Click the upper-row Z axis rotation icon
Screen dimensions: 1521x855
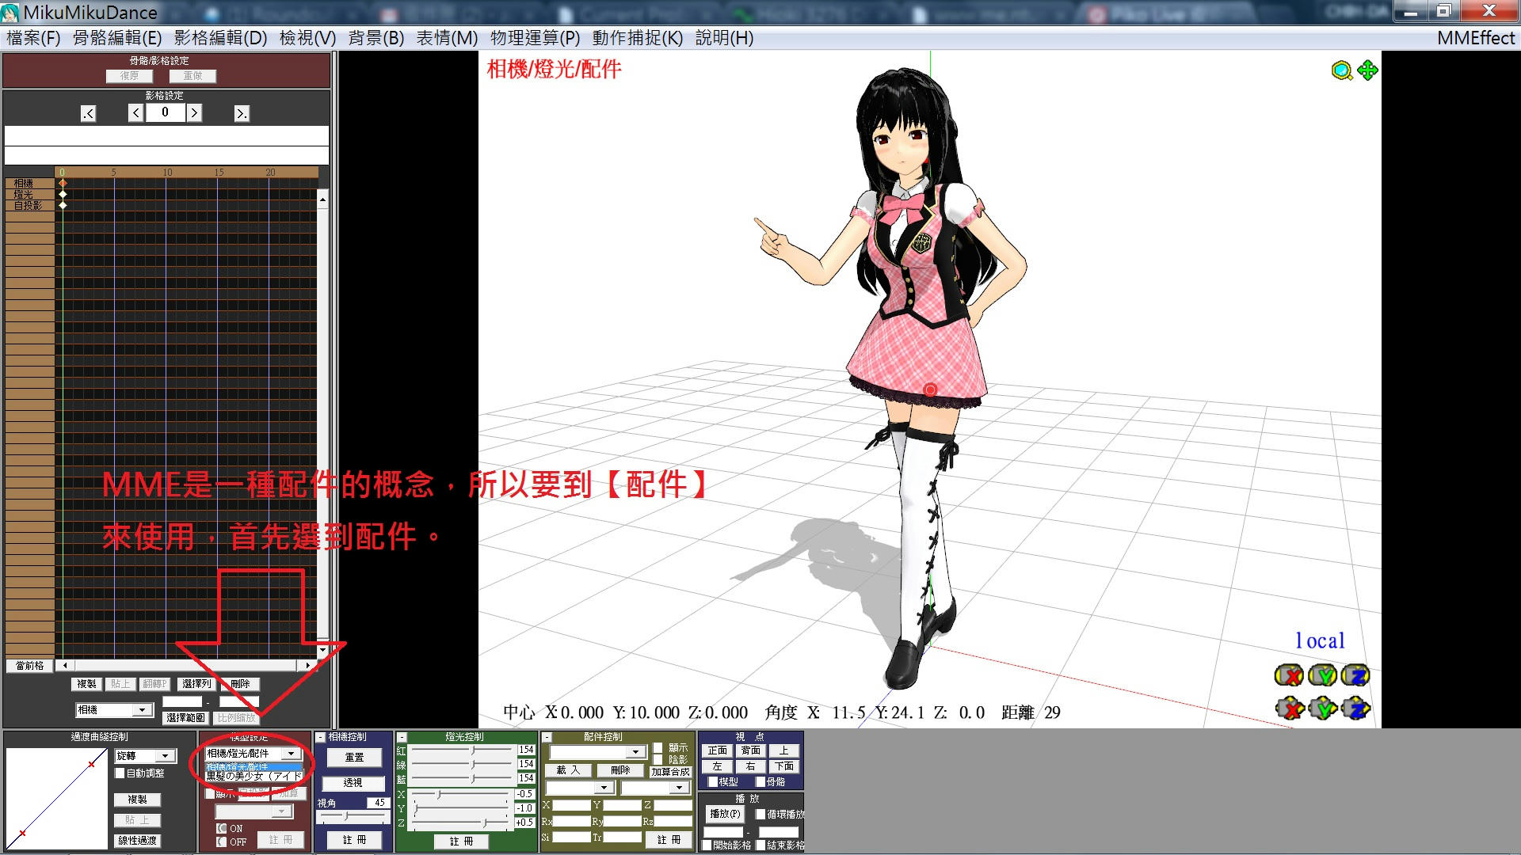pos(1355,675)
